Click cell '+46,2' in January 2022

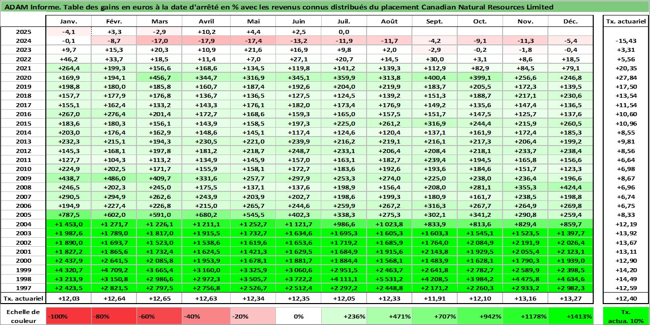tap(68, 59)
